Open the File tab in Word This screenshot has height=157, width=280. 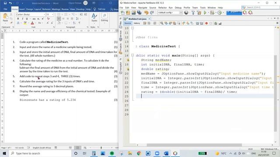pos(5,9)
